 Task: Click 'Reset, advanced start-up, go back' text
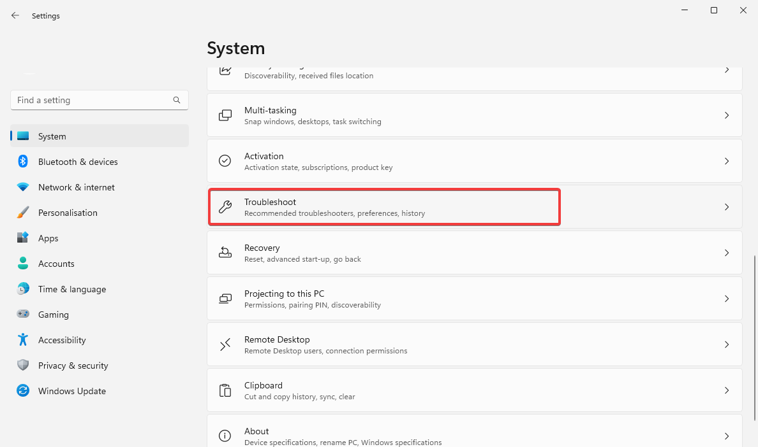coord(302,259)
